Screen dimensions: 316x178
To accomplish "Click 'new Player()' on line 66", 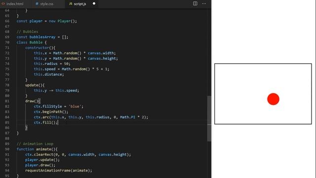I will [62, 21].
